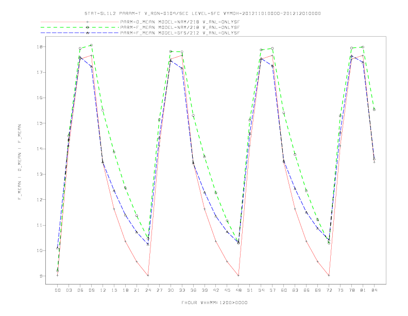Image resolution: width=408 pixels, height=316 pixels.
Task: Select the legend entry PARM=F_MEAN MODEL=NAM/218
Action: [x=180, y=27]
